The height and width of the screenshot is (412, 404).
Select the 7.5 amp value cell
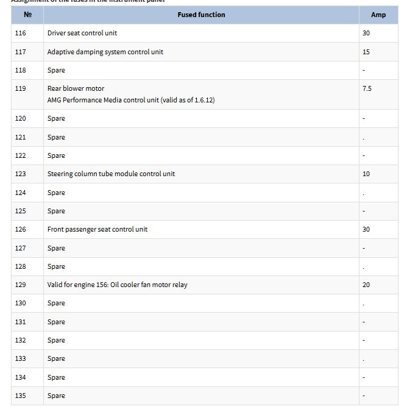point(378,94)
